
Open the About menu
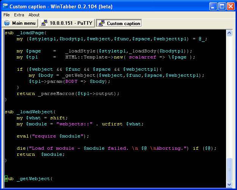pyautogui.click(x=34, y=15)
